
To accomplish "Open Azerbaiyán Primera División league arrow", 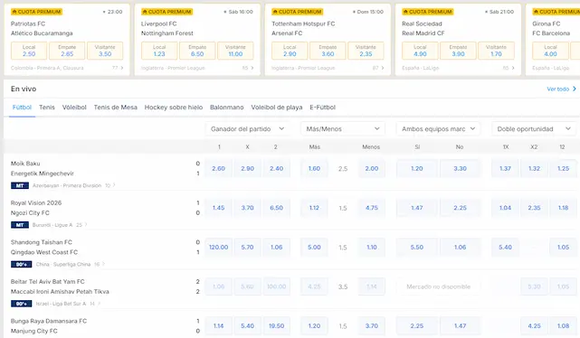I will (114, 185).
